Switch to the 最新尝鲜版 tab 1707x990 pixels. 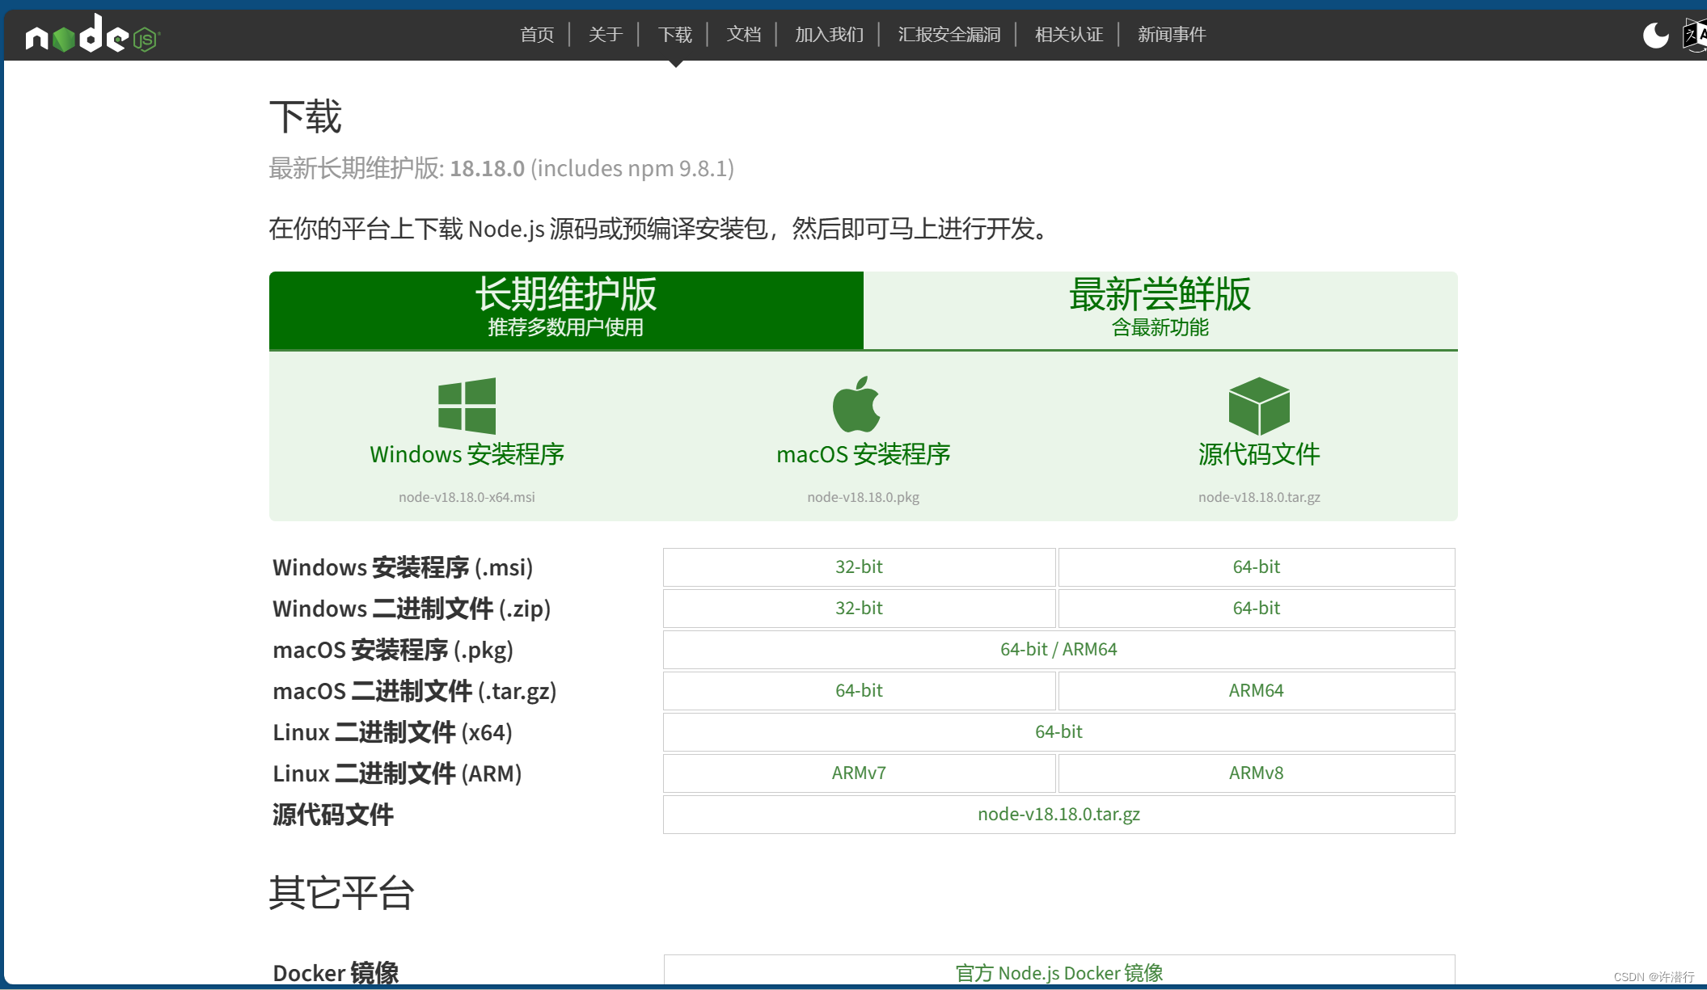tap(1160, 310)
